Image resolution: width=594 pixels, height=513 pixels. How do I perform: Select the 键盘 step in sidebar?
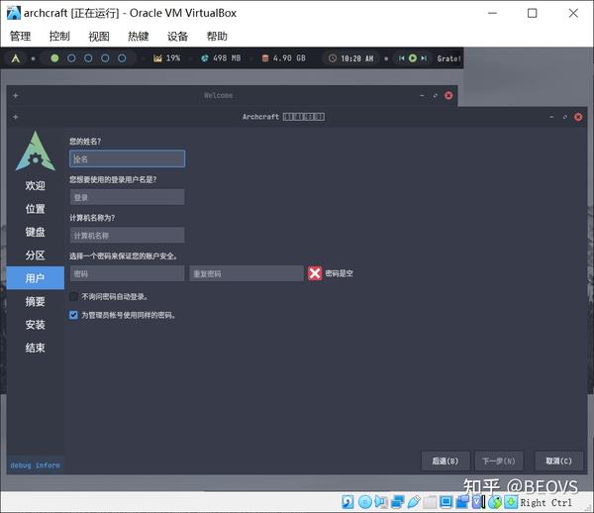pyautogui.click(x=36, y=232)
